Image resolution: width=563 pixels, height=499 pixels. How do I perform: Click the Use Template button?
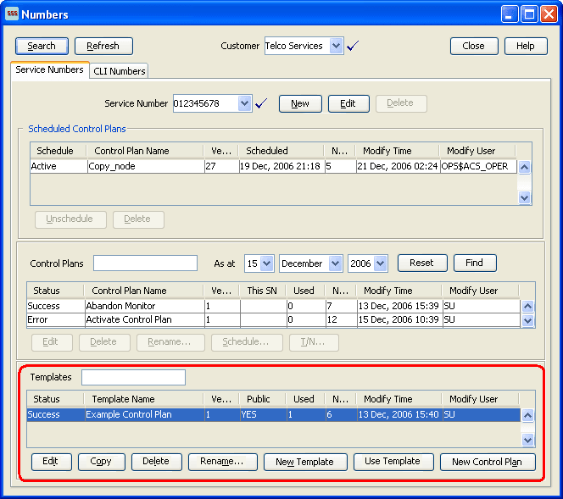[392, 462]
